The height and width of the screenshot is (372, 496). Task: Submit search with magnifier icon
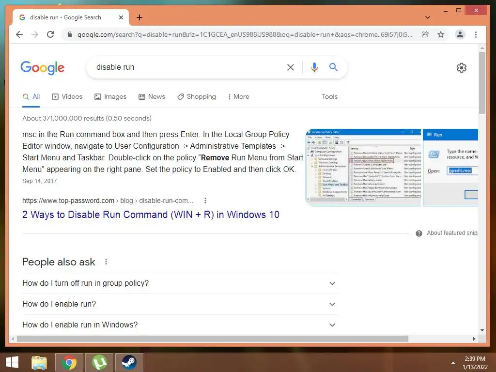333,67
